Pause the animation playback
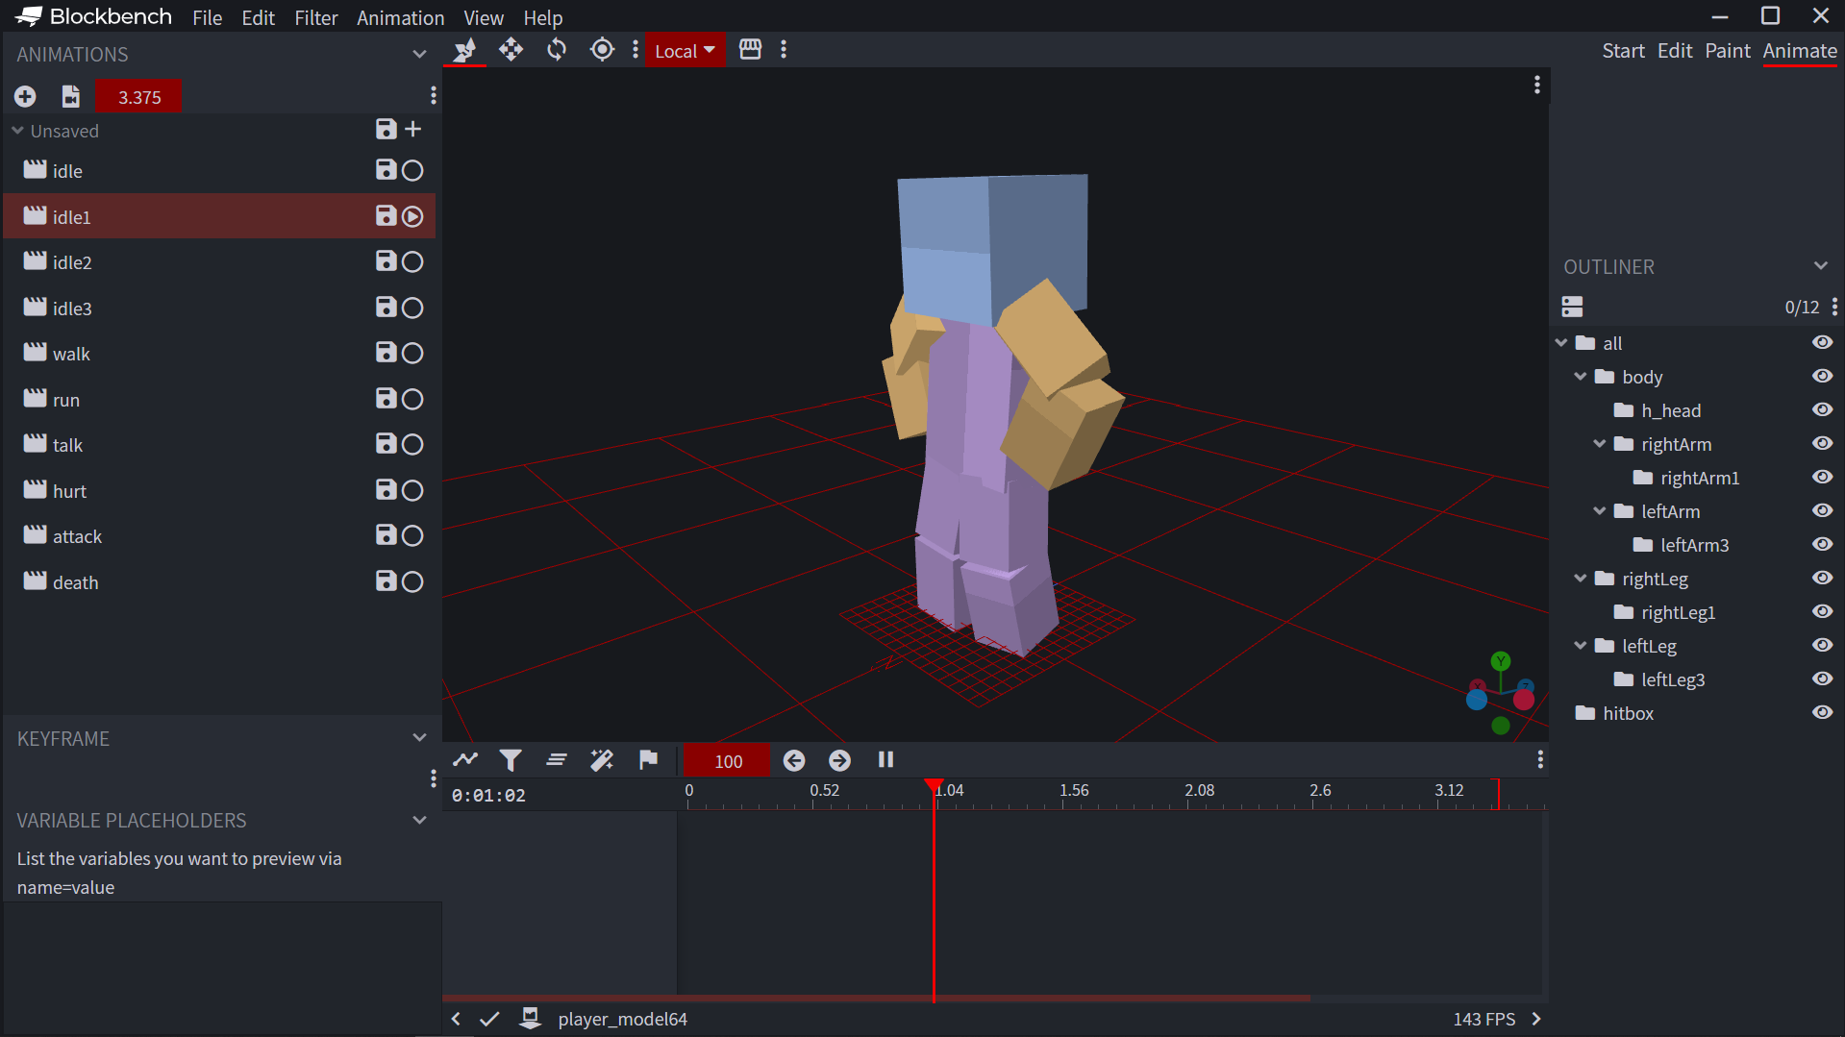Screen dimensions: 1845x1037 pyautogui.click(x=885, y=760)
